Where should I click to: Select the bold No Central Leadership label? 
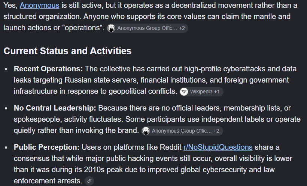pyautogui.click(x=55, y=108)
